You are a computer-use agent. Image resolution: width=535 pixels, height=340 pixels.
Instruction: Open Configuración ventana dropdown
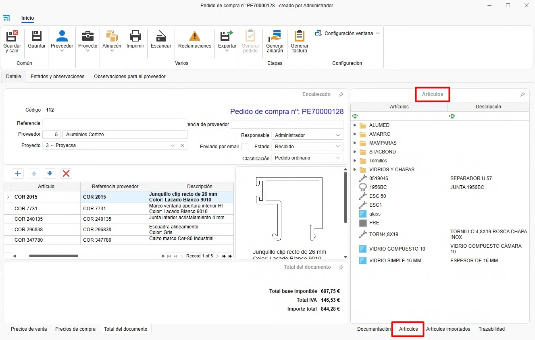[x=347, y=33]
